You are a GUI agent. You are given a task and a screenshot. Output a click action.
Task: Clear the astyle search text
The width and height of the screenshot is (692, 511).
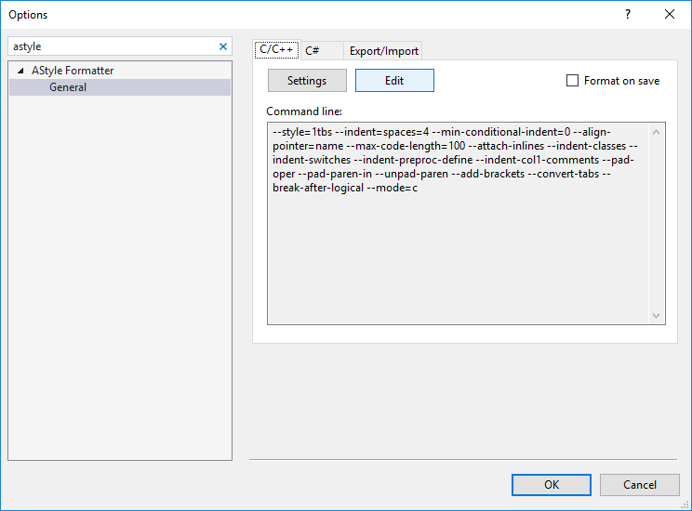tap(222, 46)
